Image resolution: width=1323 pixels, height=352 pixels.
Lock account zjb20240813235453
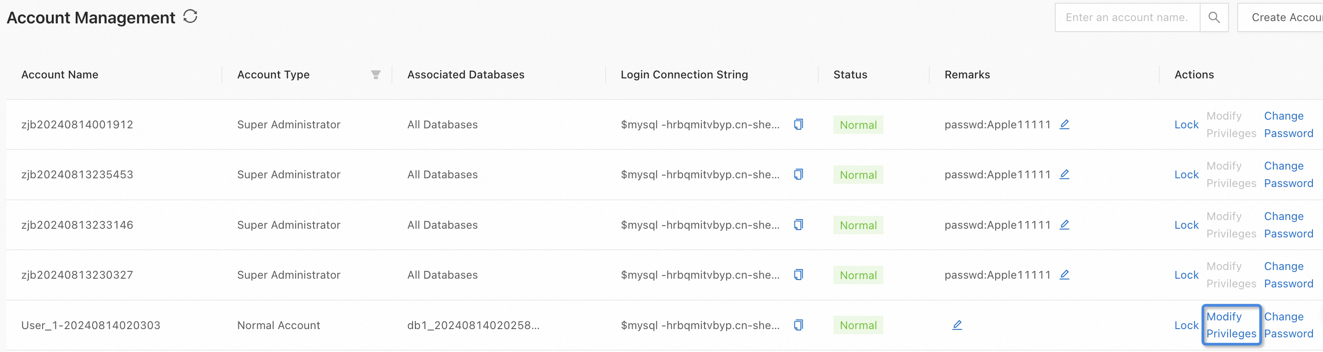click(1186, 175)
